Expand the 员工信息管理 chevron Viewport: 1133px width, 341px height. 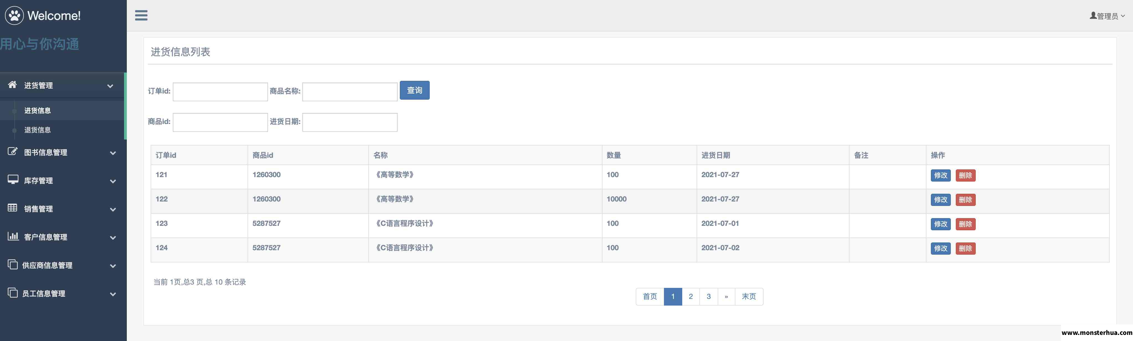(x=113, y=294)
